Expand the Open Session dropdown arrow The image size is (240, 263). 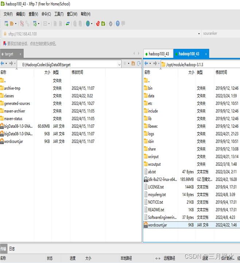tap(16, 24)
